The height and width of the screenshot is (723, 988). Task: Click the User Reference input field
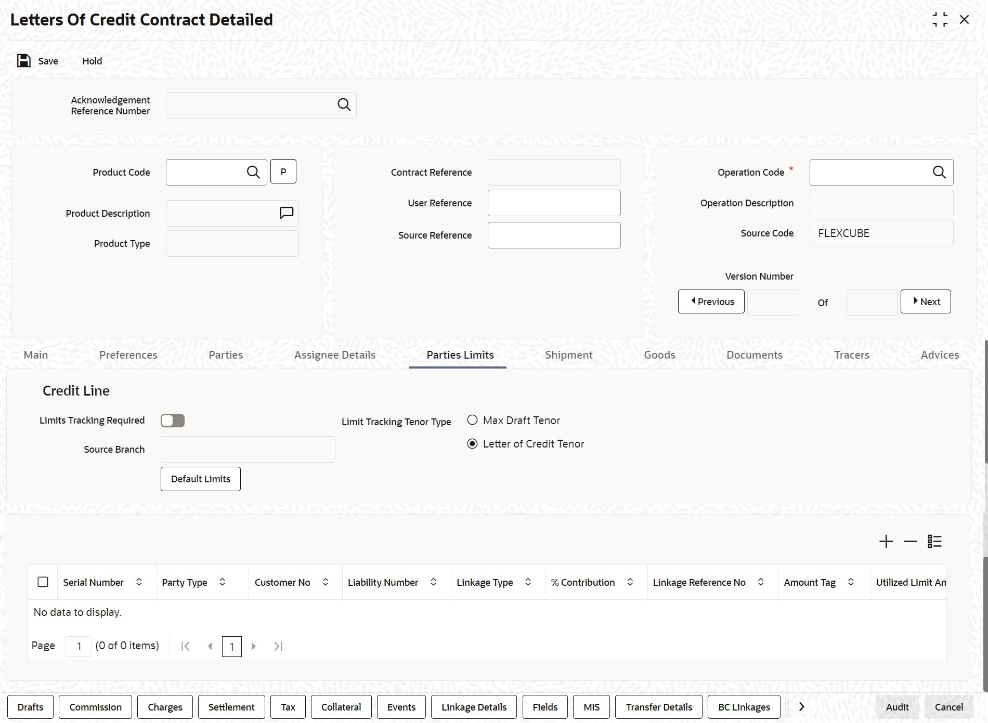(x=554, y=203)
